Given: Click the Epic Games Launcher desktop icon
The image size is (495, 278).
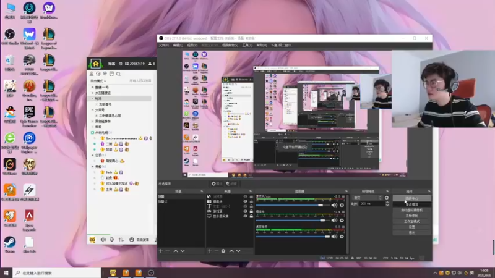Looking at the screenshot, I should (29, 112).
